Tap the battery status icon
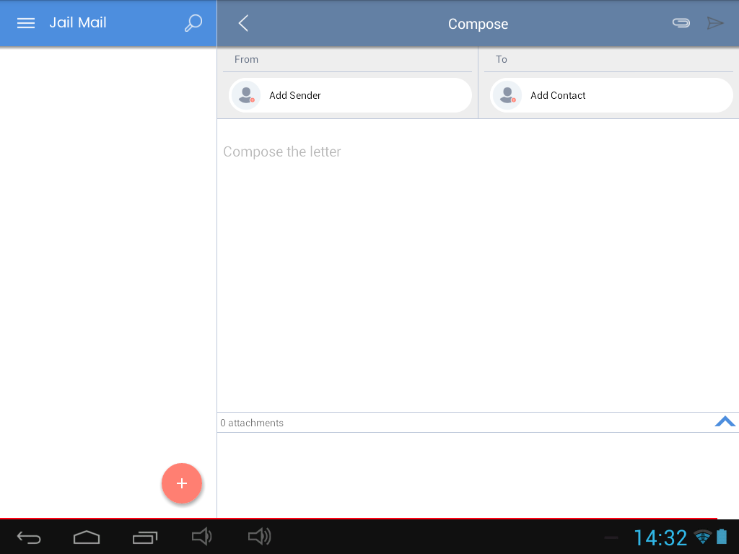This screenshot has height=554, width=739. point(722,537)
